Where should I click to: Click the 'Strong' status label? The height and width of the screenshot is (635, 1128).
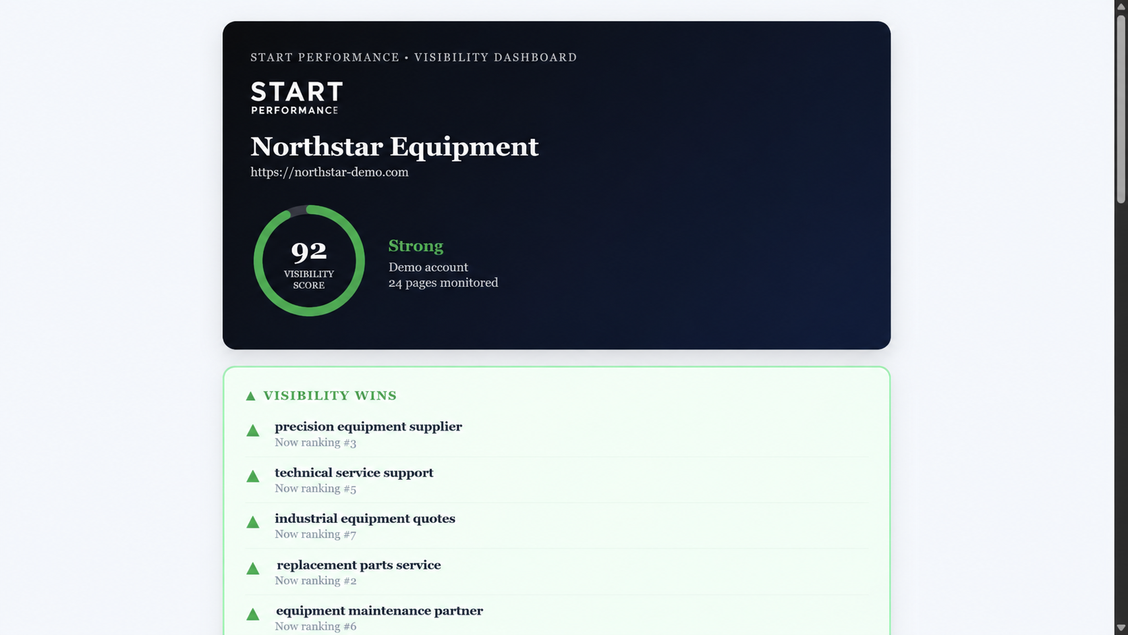pyautogui.click(x=416, y=246)
